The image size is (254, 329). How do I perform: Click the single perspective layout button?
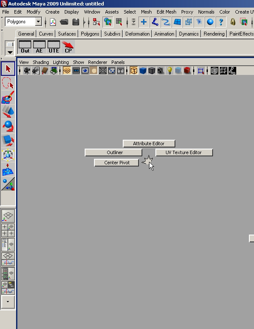point(8,216)
